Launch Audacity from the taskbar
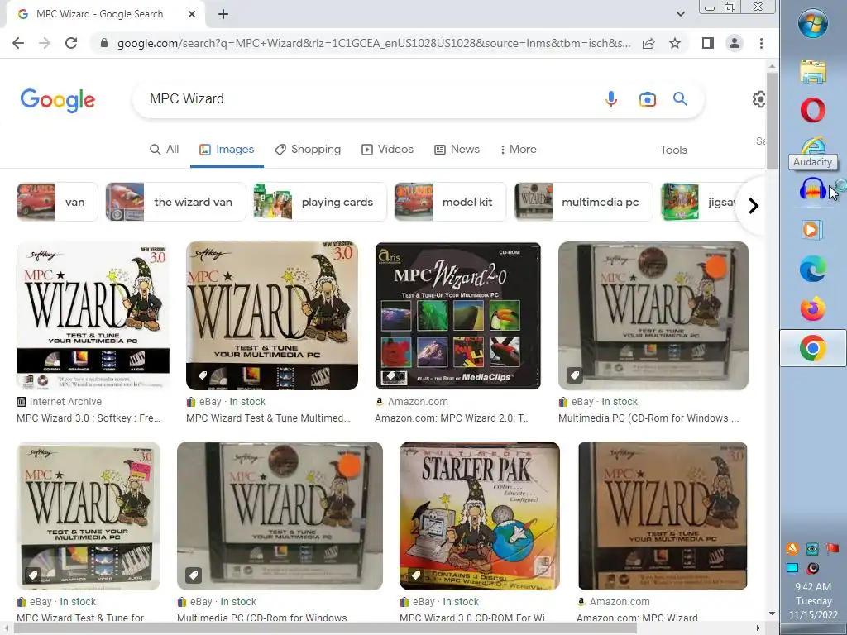This screenshot has height=635, width=847. (x=813, y=189)
